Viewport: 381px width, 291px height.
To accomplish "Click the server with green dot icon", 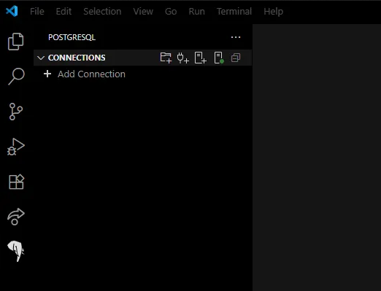I will (x=219, y=58).
